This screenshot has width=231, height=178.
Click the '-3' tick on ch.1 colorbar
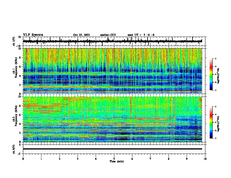215,58
